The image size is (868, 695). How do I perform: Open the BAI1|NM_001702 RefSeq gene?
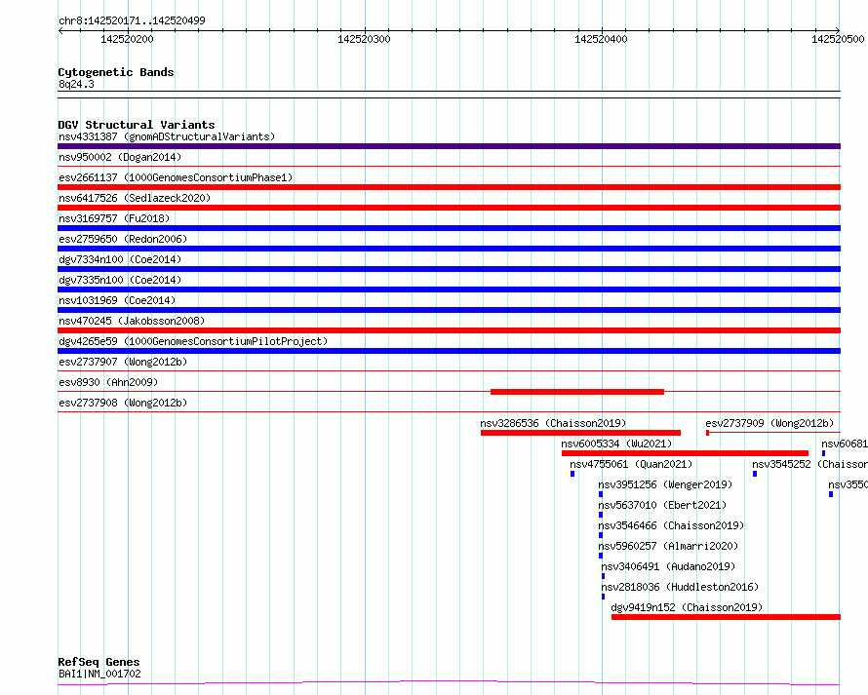99,674
